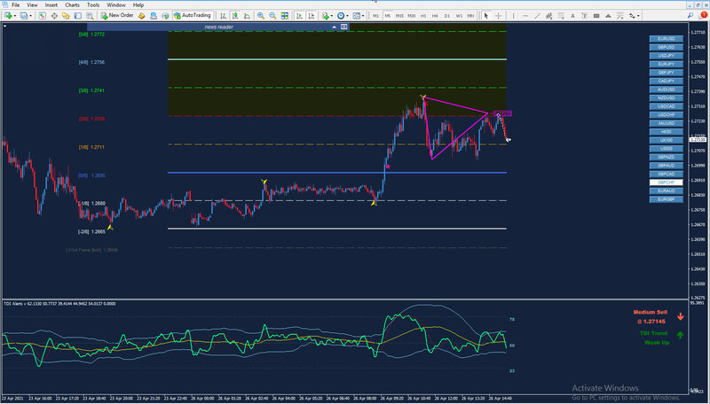The width and height of the screenshot is (710, 404).
Task: Zoom in on the chart
Action: click(261, 16)
